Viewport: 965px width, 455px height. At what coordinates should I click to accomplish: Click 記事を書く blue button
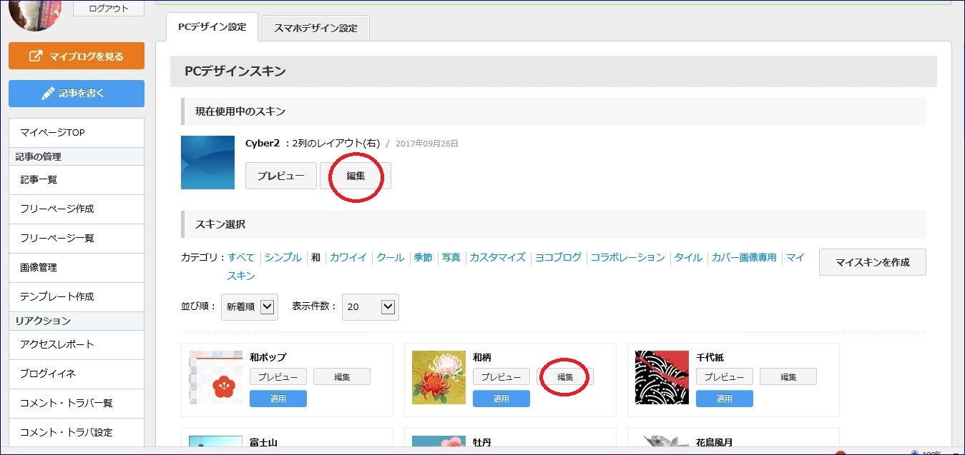(x=77, y=94)
